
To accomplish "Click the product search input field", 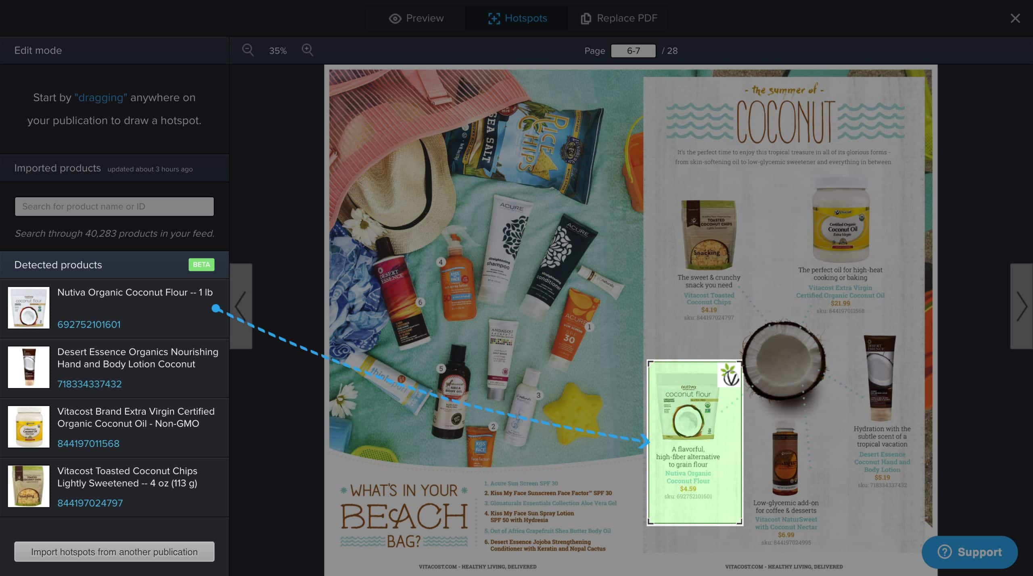I will point(114,206).
